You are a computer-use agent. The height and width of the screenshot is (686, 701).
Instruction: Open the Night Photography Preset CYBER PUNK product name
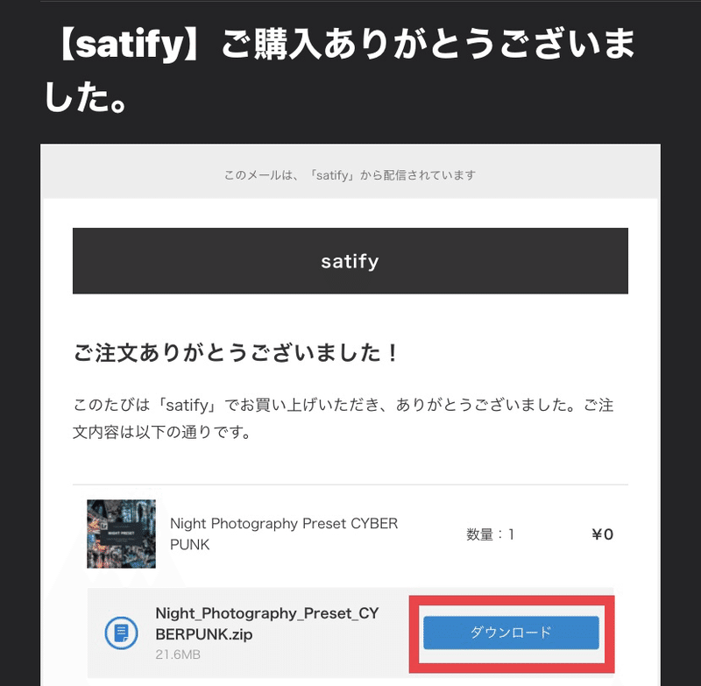click(284, 534)
